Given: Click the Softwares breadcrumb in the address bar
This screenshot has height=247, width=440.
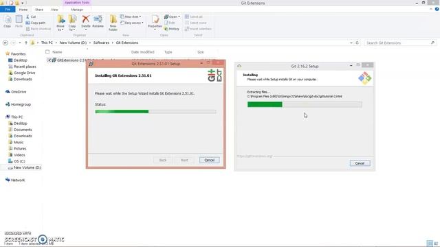Looking at the screenshot, I should click(x=101, y=43).
